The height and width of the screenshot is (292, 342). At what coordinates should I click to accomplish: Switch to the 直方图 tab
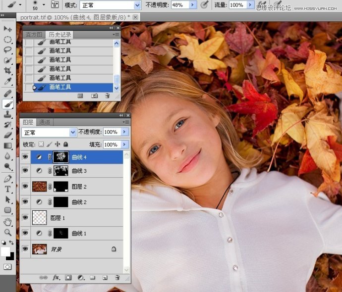(x=34, y=35)
